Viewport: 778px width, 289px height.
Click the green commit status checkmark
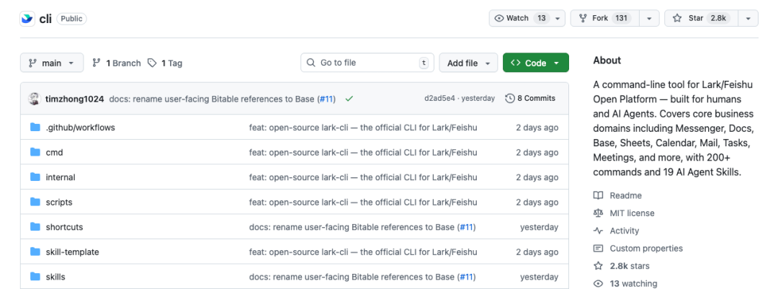pyautogui.click(x=349, y=99)
